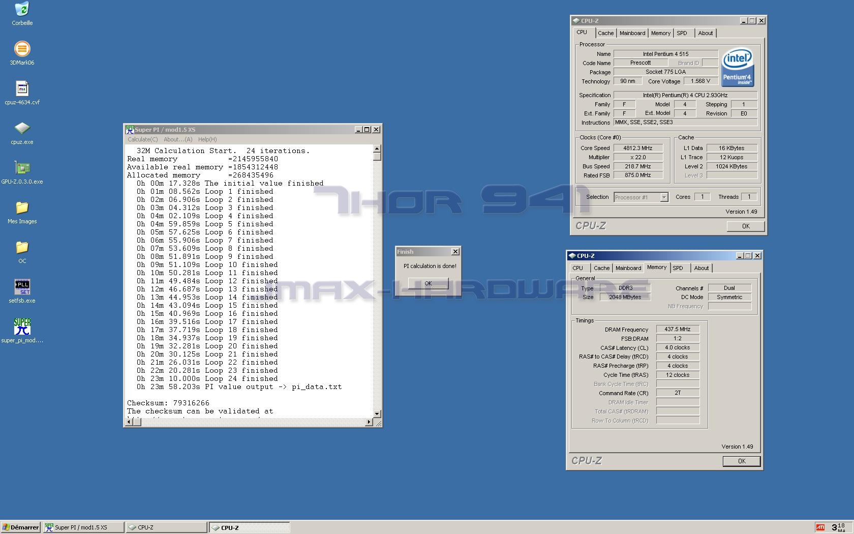This screenshot has height=534, width=854.
Task: Switch to About tab in upper CPU-Z
Action: pos(705,33)
